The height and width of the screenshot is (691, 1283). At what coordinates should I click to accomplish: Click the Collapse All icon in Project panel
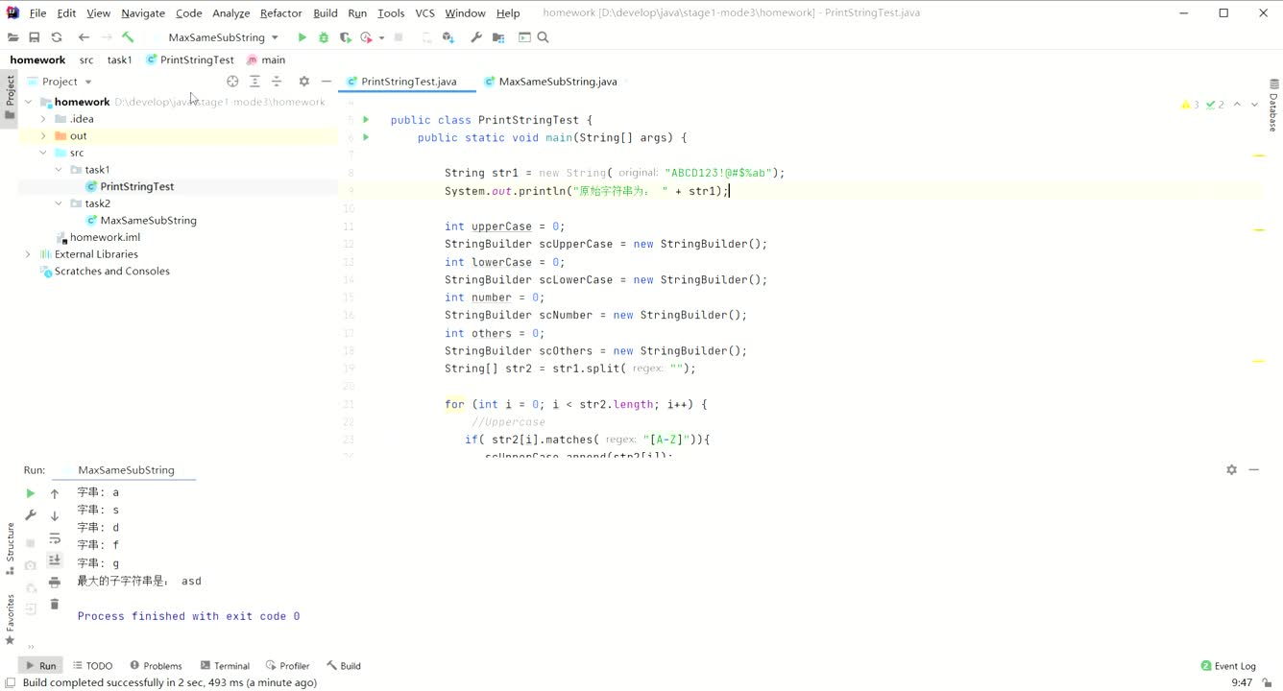tap(277, 82)
